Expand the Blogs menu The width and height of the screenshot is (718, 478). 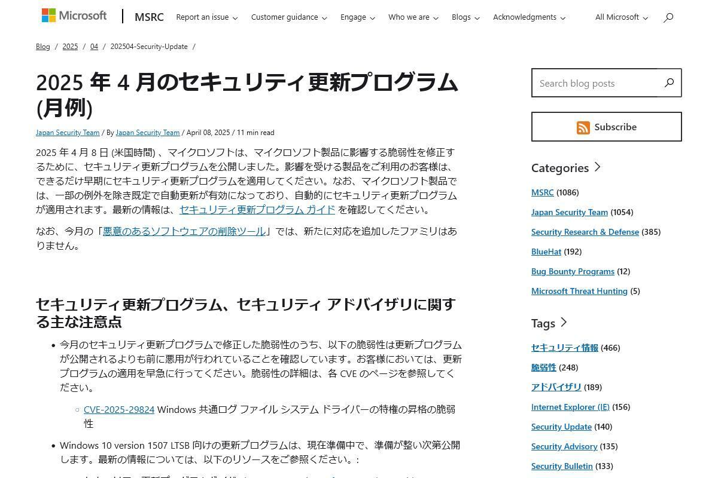[x=466, y=17]
